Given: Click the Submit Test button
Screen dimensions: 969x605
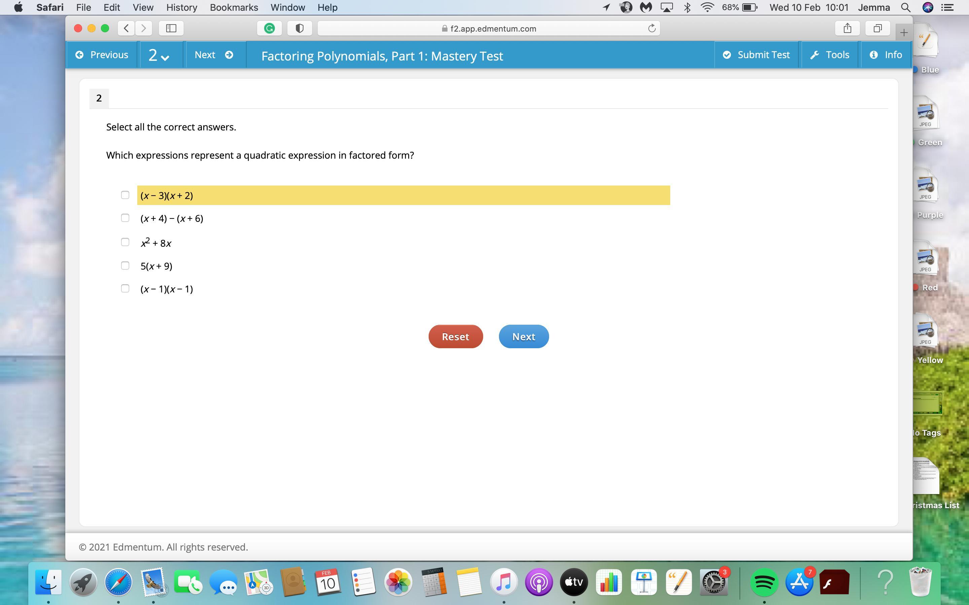Looking at the screenshot, I should (756, 55).
